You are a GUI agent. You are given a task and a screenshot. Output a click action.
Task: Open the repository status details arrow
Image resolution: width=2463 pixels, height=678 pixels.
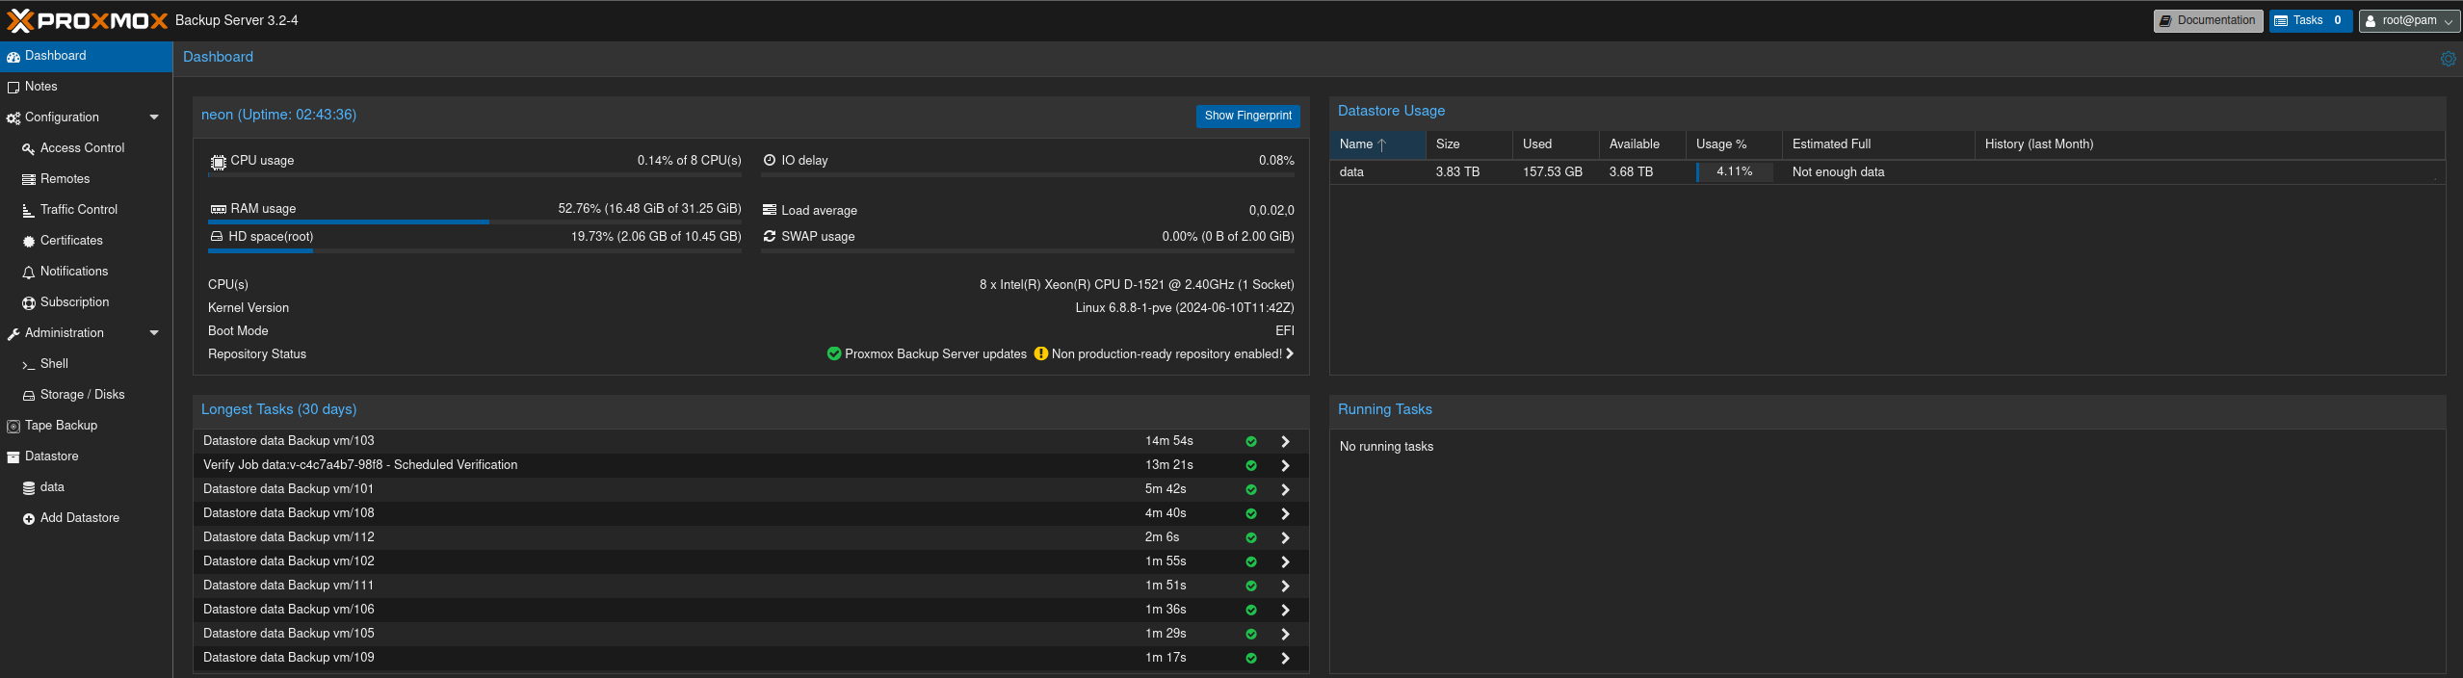[1290, 354]
